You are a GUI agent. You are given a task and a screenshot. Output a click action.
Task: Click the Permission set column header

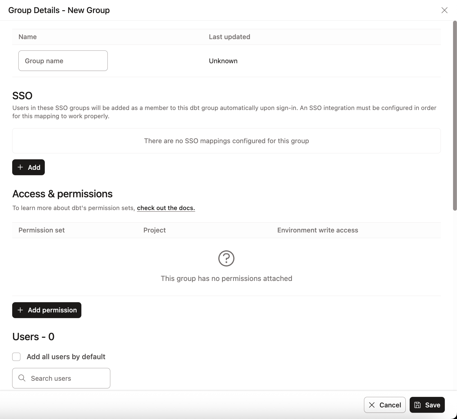pos(41,230)
